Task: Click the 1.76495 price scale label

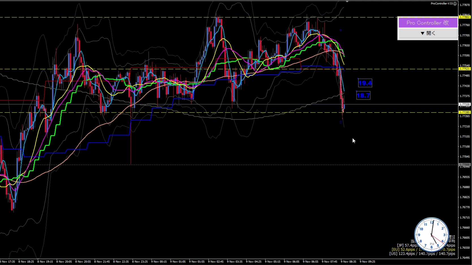Action: [465, 258]
